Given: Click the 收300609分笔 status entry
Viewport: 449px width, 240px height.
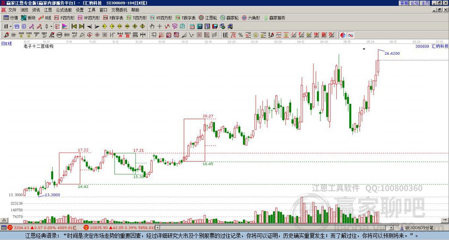Looking at the screenshot, I should tap(419, 228).
